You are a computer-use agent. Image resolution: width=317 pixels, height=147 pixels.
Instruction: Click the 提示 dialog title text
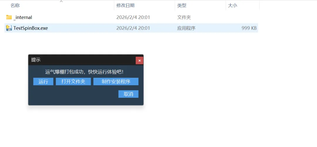click(36, 60)
